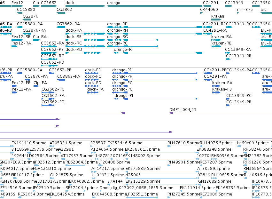The height and width of the screenshot is (199, 272).
Task: Click transcript dock-RC
Action: point(85,46)
